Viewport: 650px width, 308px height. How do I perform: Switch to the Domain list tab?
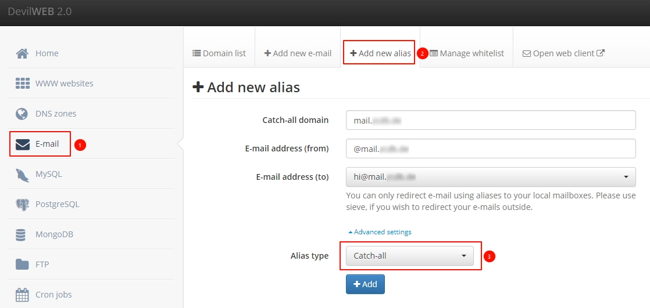click(x=219, y=53)
